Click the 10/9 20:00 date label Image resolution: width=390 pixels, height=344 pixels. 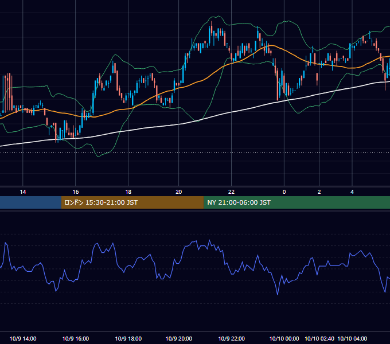[x=179, y=338]
